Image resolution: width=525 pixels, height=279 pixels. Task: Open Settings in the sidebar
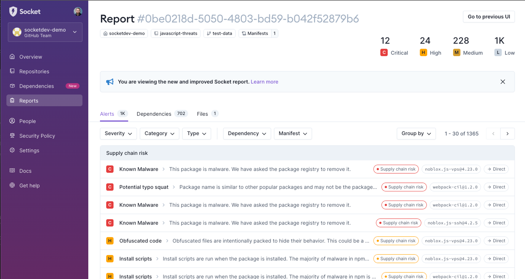pyautogui.click(x=44, y=150)
